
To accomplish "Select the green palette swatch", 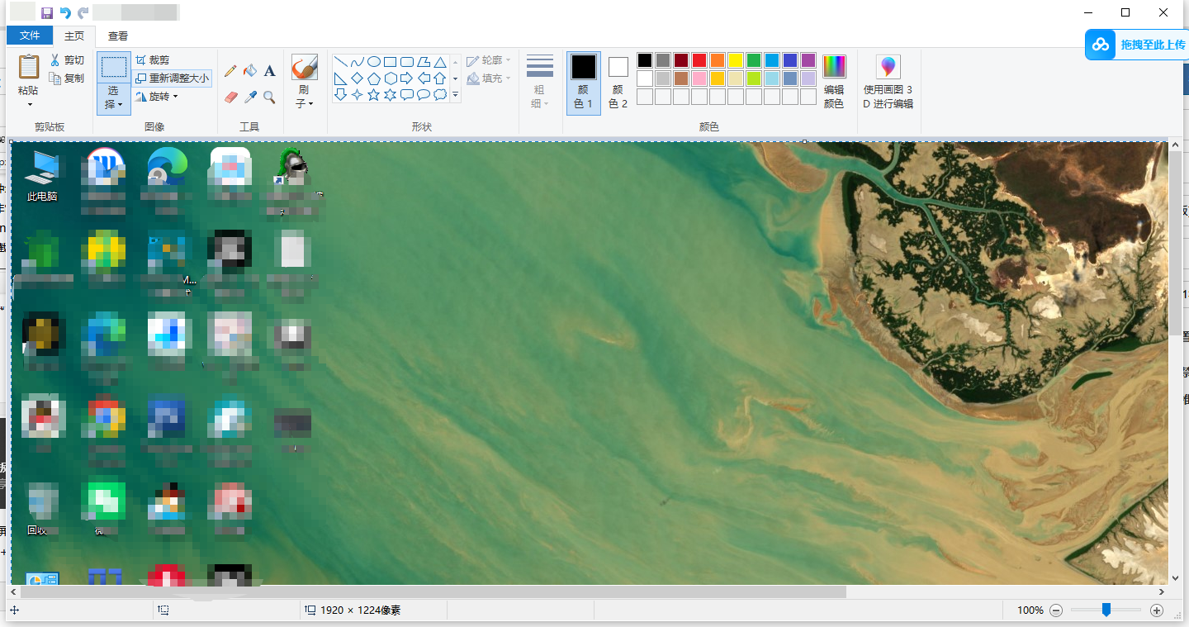I will pyautogui.click(x=754, y=60).
